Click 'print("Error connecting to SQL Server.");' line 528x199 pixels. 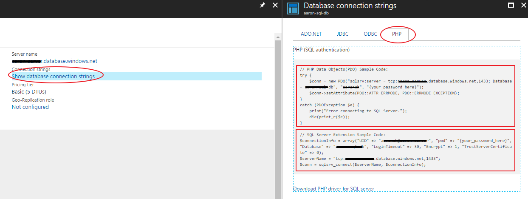pos(358,111)
